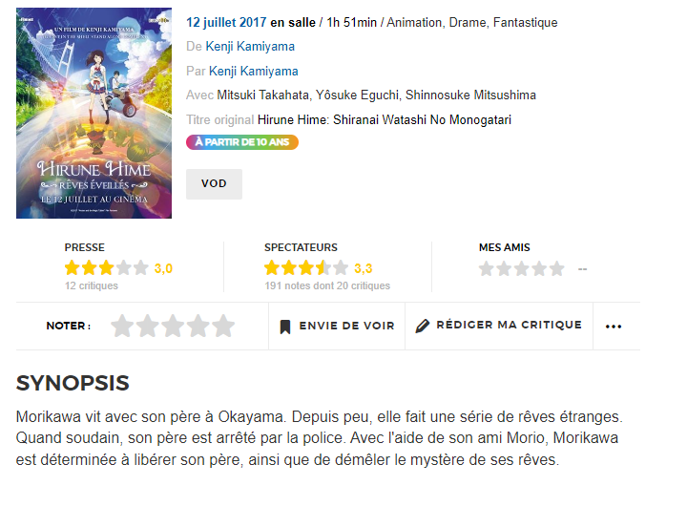Image resolution: width=687 pixels, height=507 pixels.
Task: Rate the film two stars in Noter
Action: [148, 326]
